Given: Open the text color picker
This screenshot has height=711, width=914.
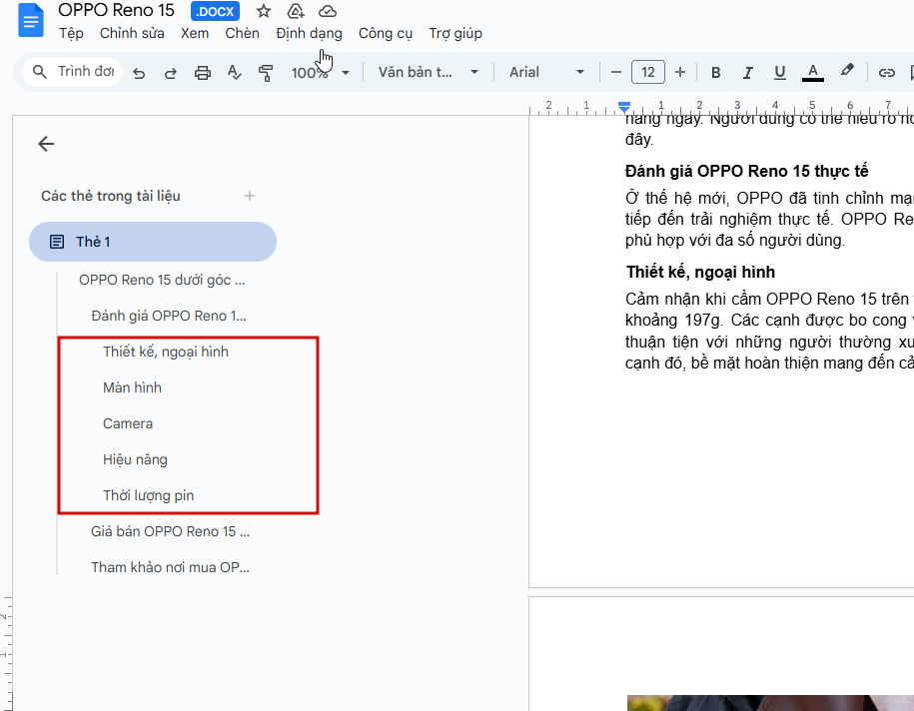Looking at the screenshot, I should coord(812,72).
